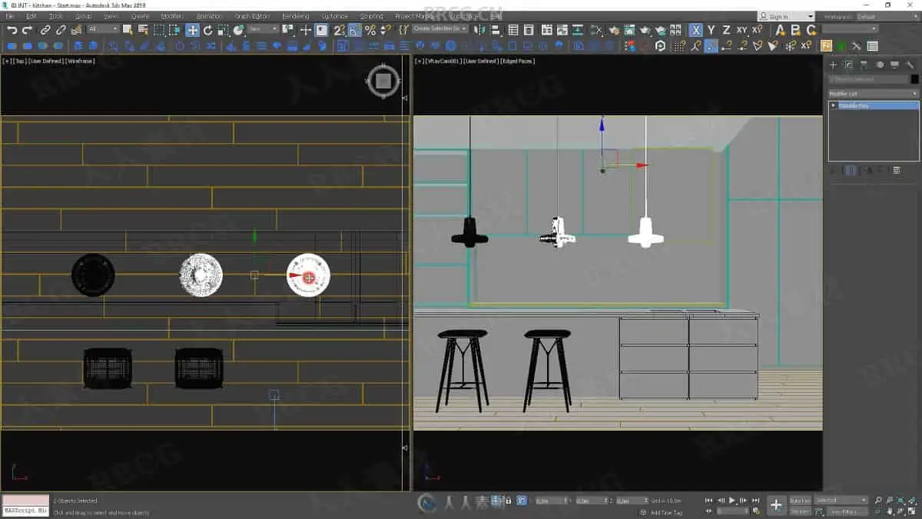This screenshot has width=922, height=519.
Task: Activate the Select and Move tool
Action: (192, 30)
